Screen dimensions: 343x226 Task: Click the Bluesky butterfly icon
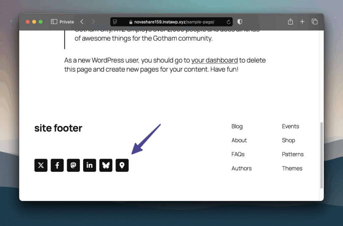(x=106, y=165)
